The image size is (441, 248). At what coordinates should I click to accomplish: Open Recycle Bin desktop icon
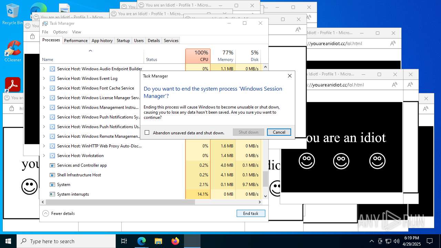13,14
